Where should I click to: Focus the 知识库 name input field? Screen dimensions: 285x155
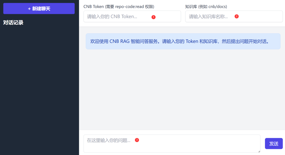[234, 17]
